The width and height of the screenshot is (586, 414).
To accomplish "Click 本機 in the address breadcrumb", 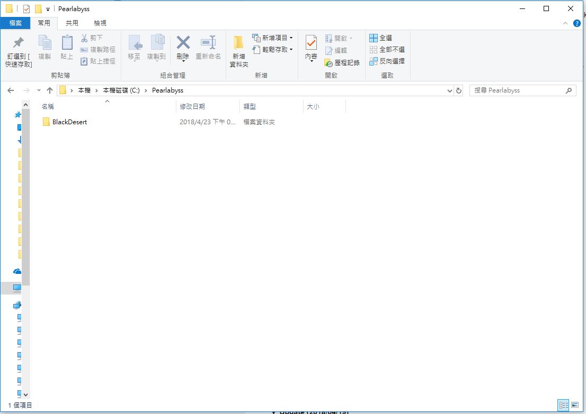I will [84, 90].
